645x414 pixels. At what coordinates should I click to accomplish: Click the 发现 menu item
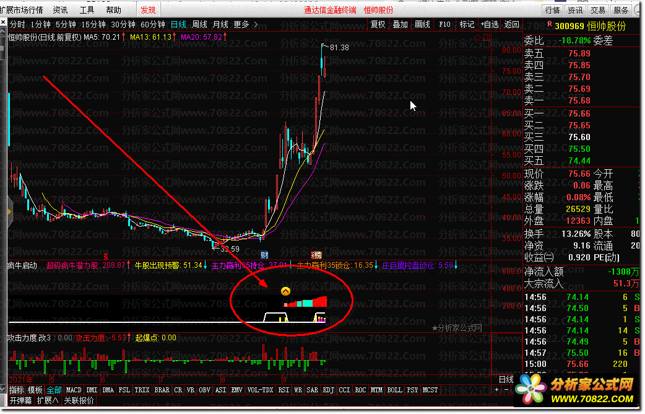(148, 10)
